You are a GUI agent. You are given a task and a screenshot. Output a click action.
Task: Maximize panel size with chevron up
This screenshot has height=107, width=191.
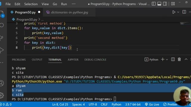[186, 59]
